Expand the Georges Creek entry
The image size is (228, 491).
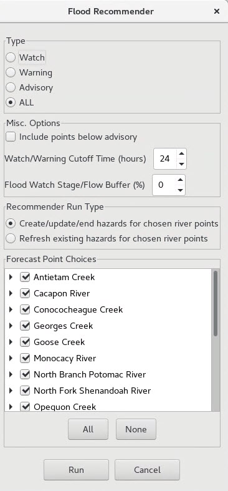point(11,326)
